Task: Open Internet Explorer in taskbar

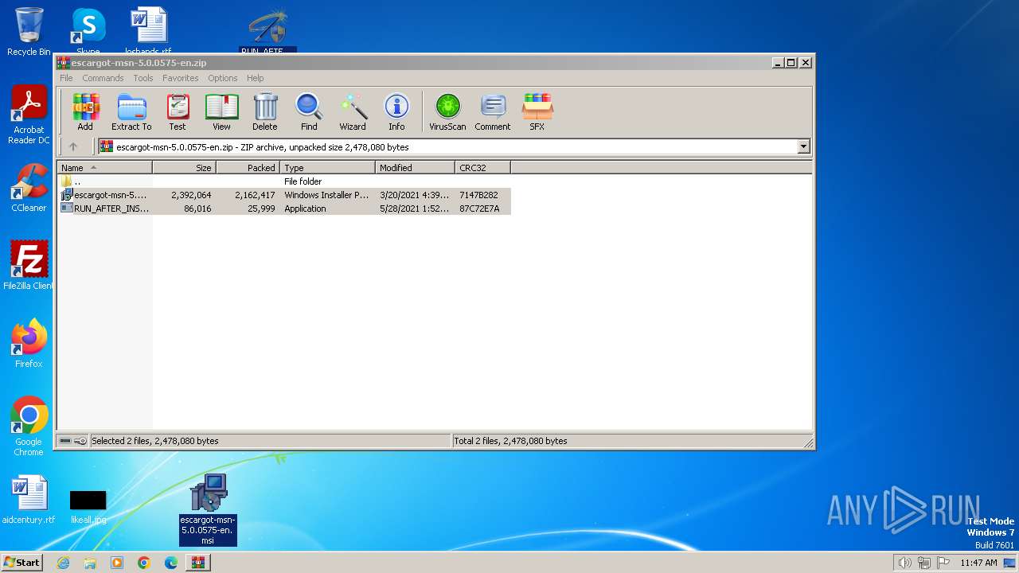Action: 63,563
